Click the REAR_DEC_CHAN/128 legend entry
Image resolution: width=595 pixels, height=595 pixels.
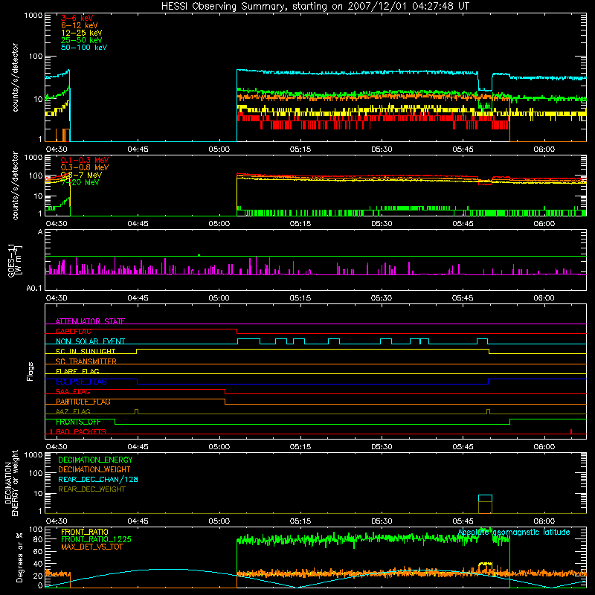click(98, 480)
